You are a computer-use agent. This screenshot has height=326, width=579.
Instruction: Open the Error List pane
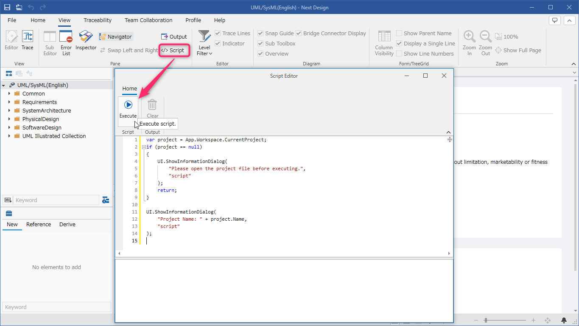pyautogui.click(x=66, y=43)
